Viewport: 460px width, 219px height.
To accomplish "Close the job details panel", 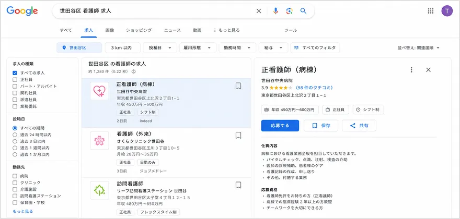I will (x=428, y=70).
